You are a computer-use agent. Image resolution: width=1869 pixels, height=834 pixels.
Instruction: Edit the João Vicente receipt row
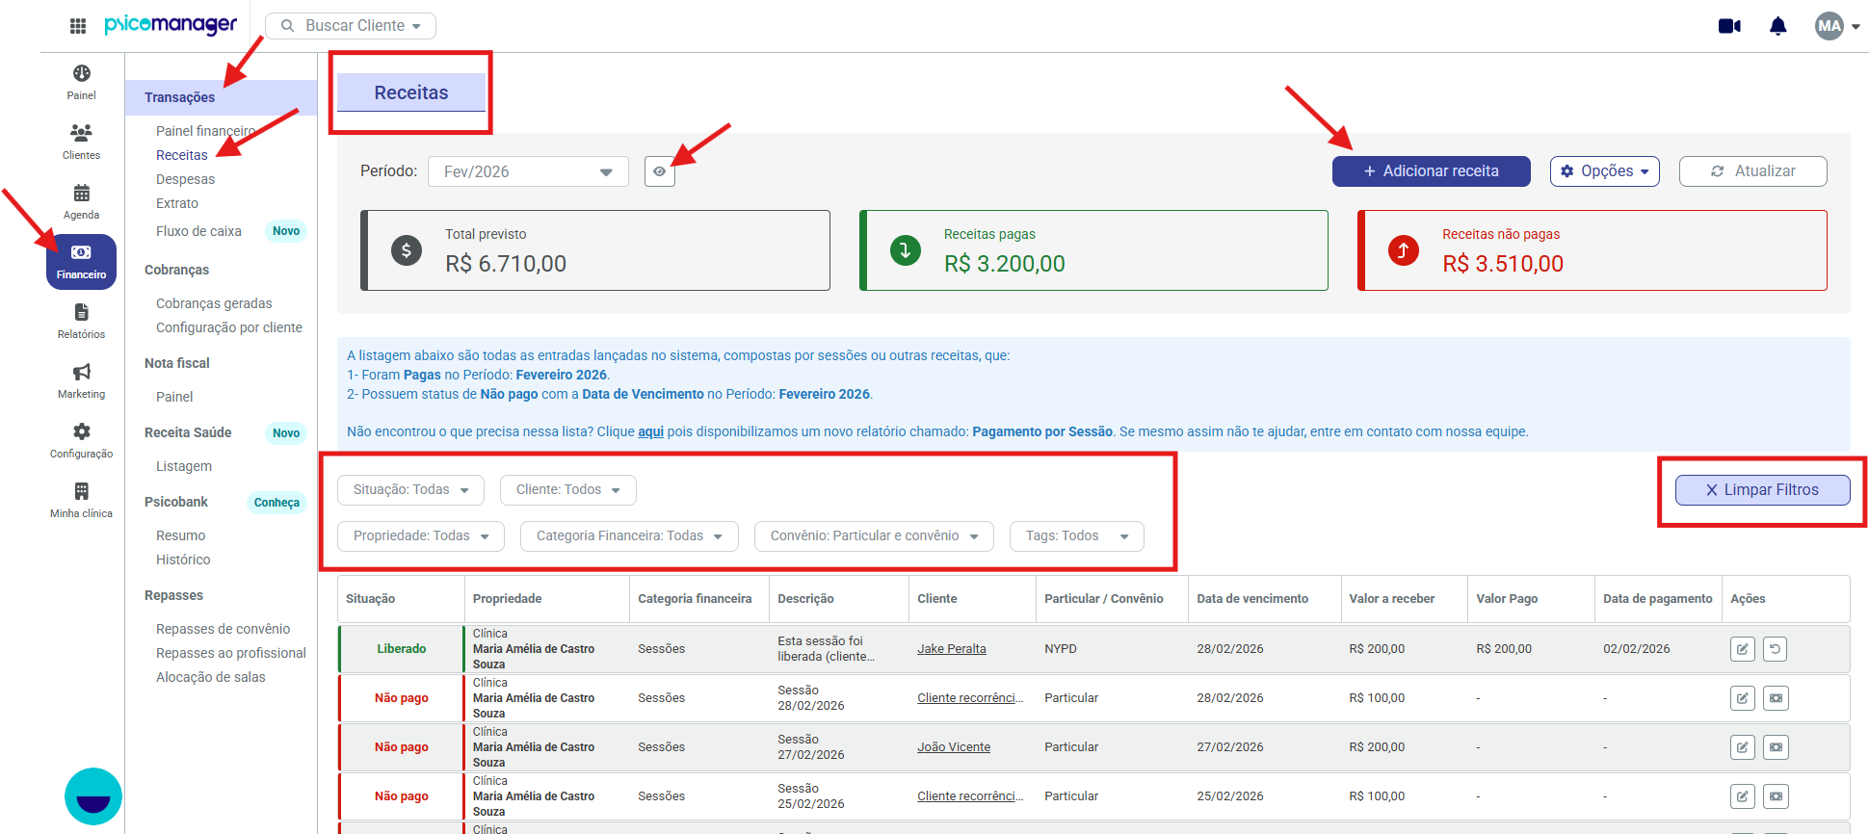(x=1743, y=747)
